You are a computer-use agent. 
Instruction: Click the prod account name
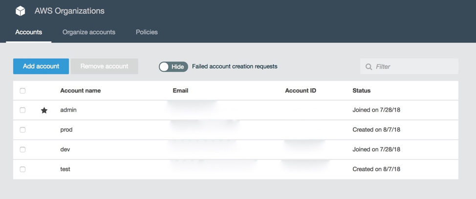[x=66, y=130]
